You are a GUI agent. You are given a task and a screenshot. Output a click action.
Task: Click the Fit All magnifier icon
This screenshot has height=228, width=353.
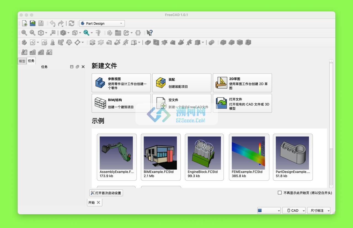[x=24, y=33]
